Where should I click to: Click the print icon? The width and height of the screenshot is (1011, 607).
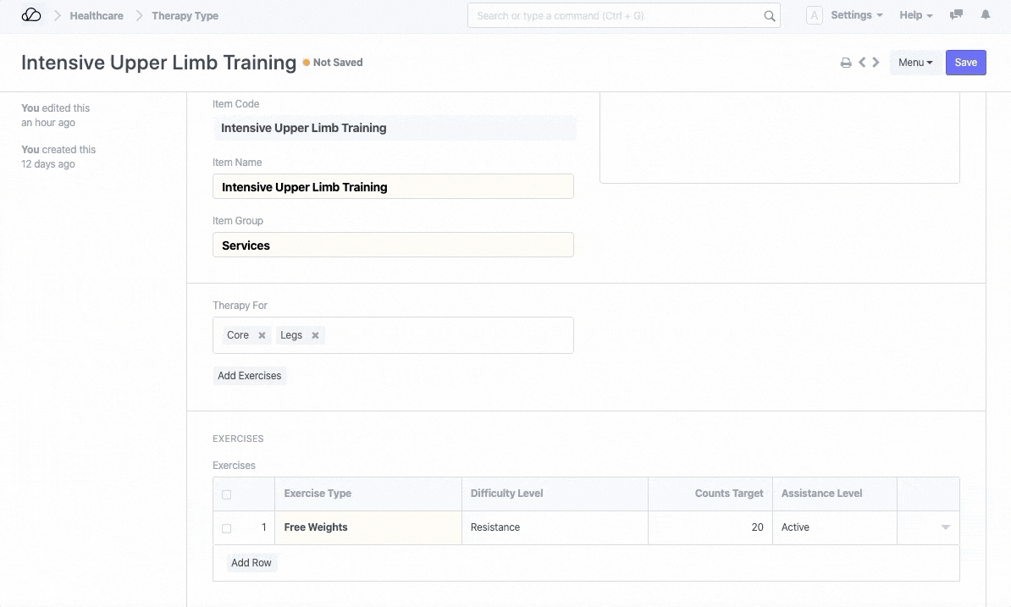pyautogui.click(x=845, y=63)
